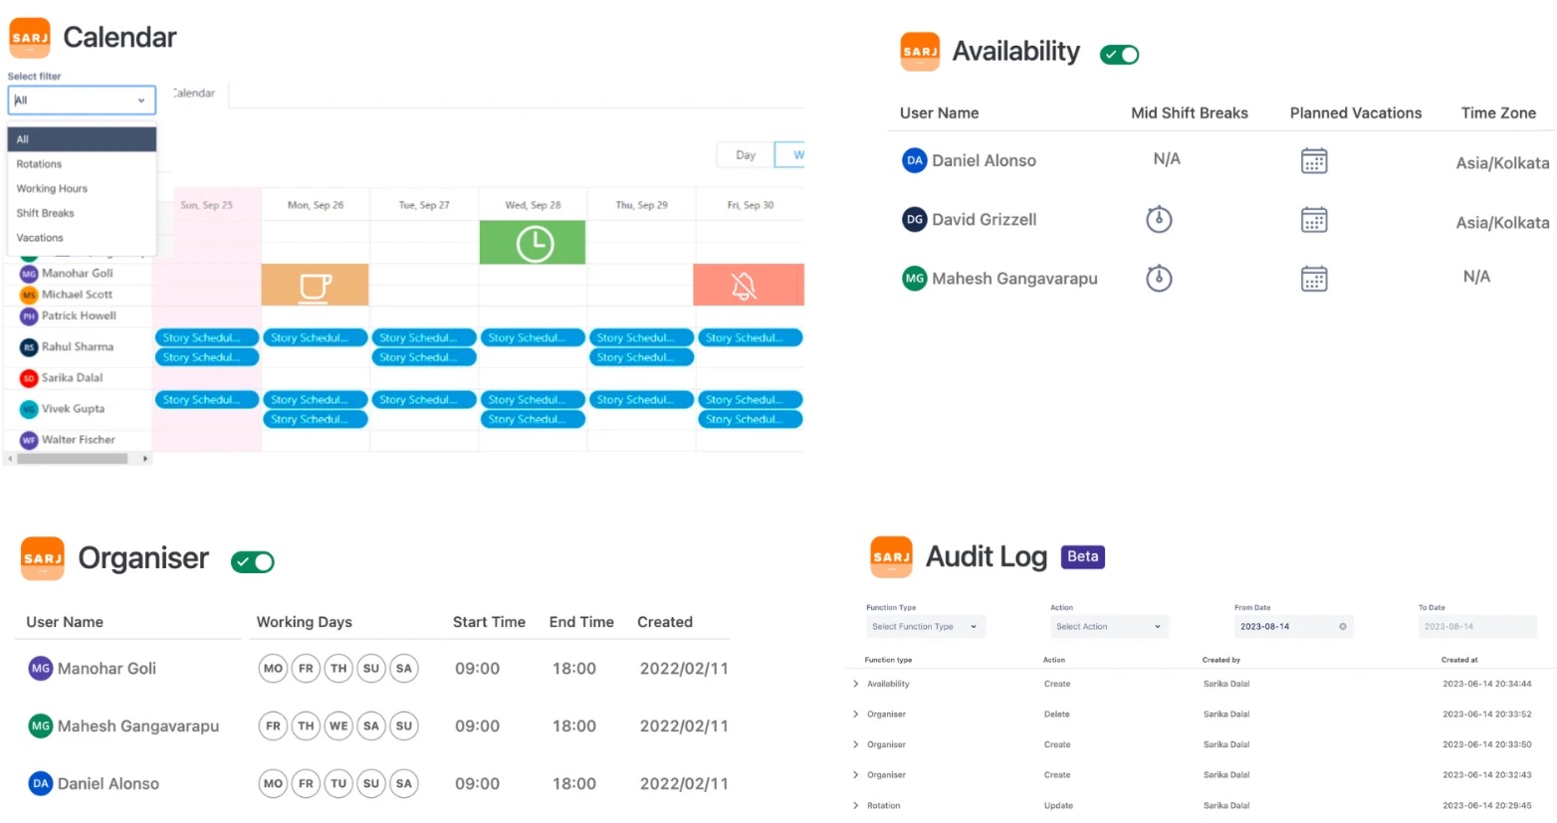Select Rotations from the filter list

82,164
